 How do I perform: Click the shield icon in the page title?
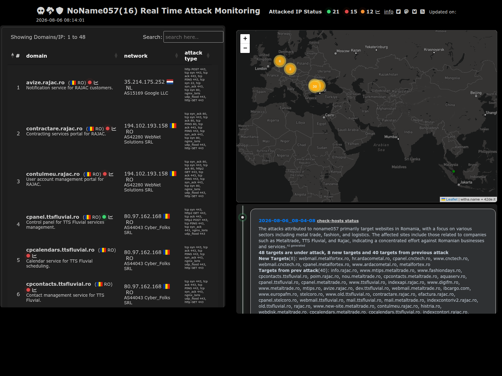point(60,11)
